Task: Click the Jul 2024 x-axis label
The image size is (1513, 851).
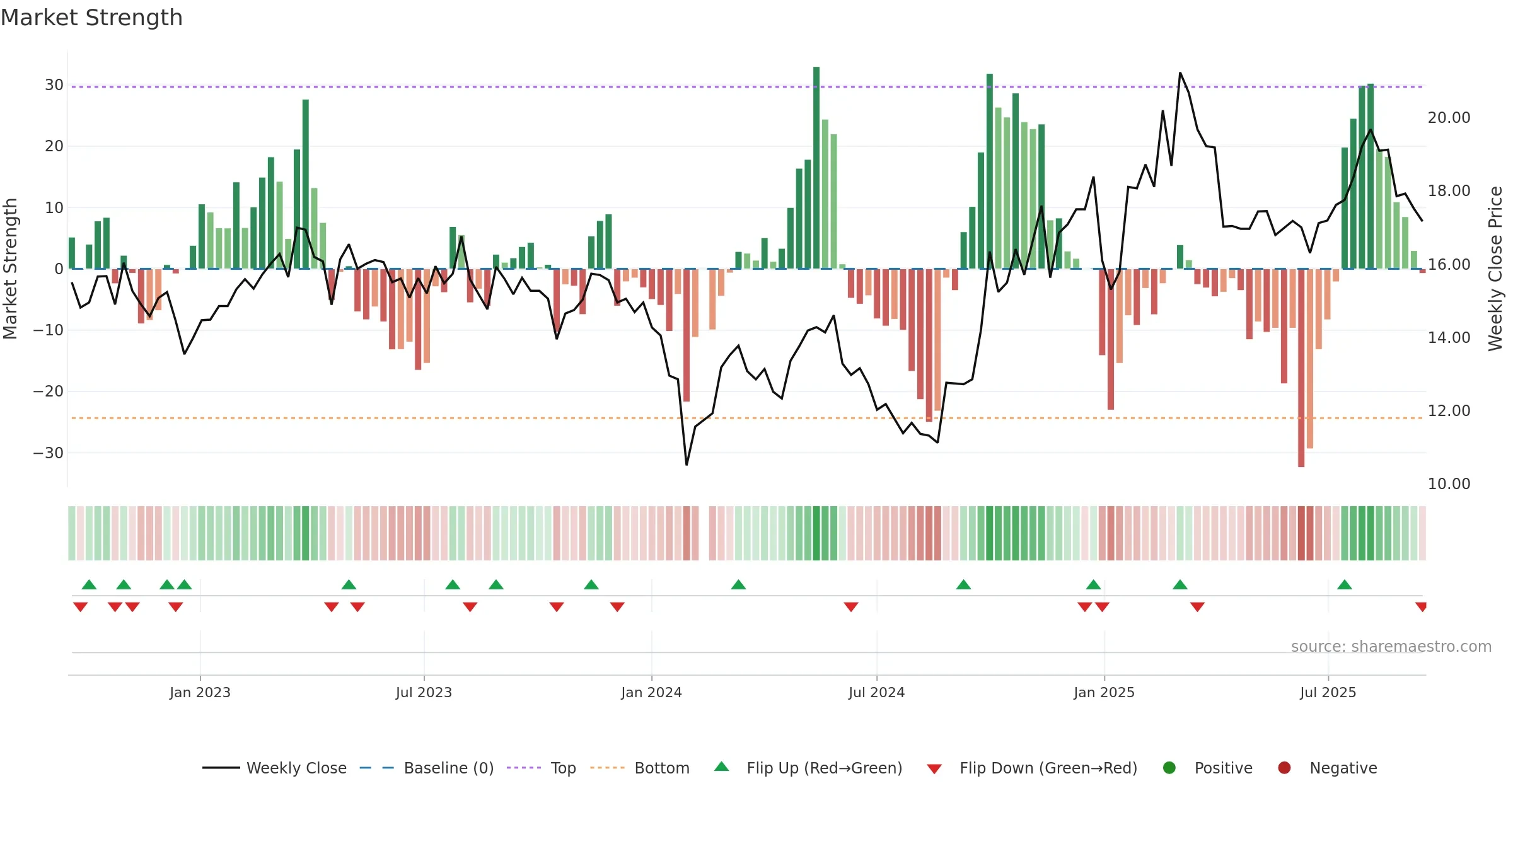Action: 876,692
